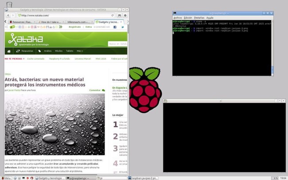Click the Facebook icon on the Xataka header

115,27
